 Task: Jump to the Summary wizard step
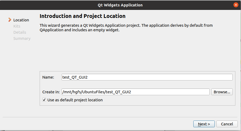pyautogui.click(x=22, y=38)
